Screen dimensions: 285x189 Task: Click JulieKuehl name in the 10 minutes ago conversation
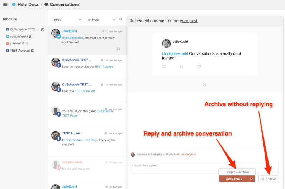70,31
